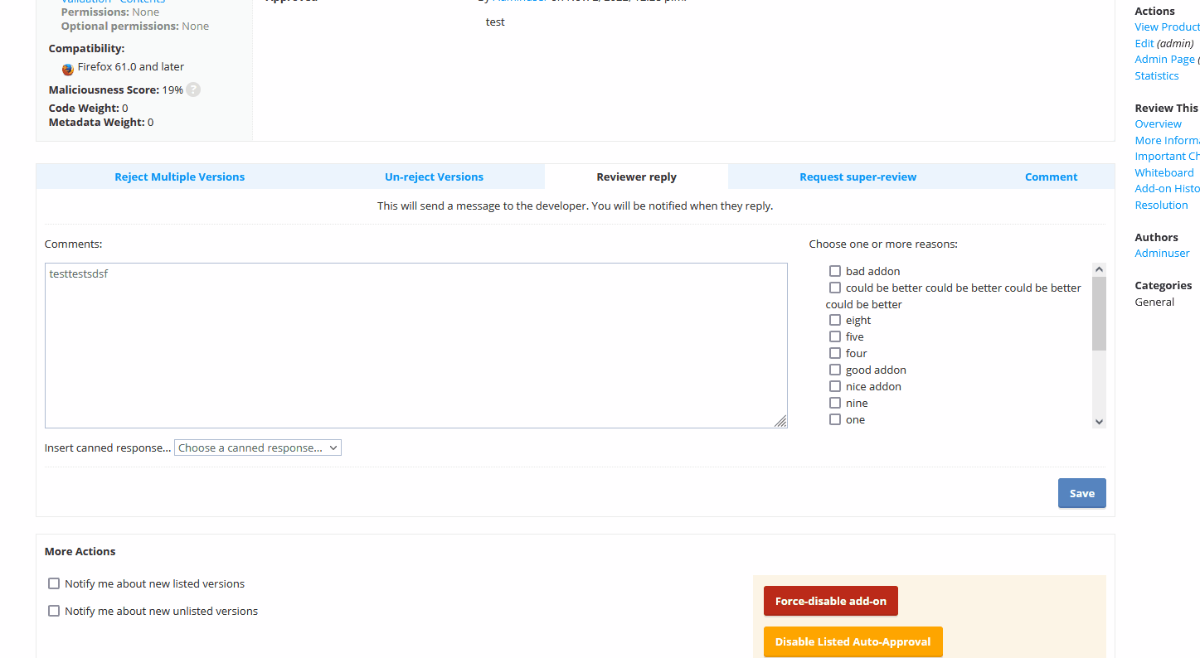Viewport: 1200px width, 658px height.
Task: Open the canned response dropdown
Action: point(257,447)
